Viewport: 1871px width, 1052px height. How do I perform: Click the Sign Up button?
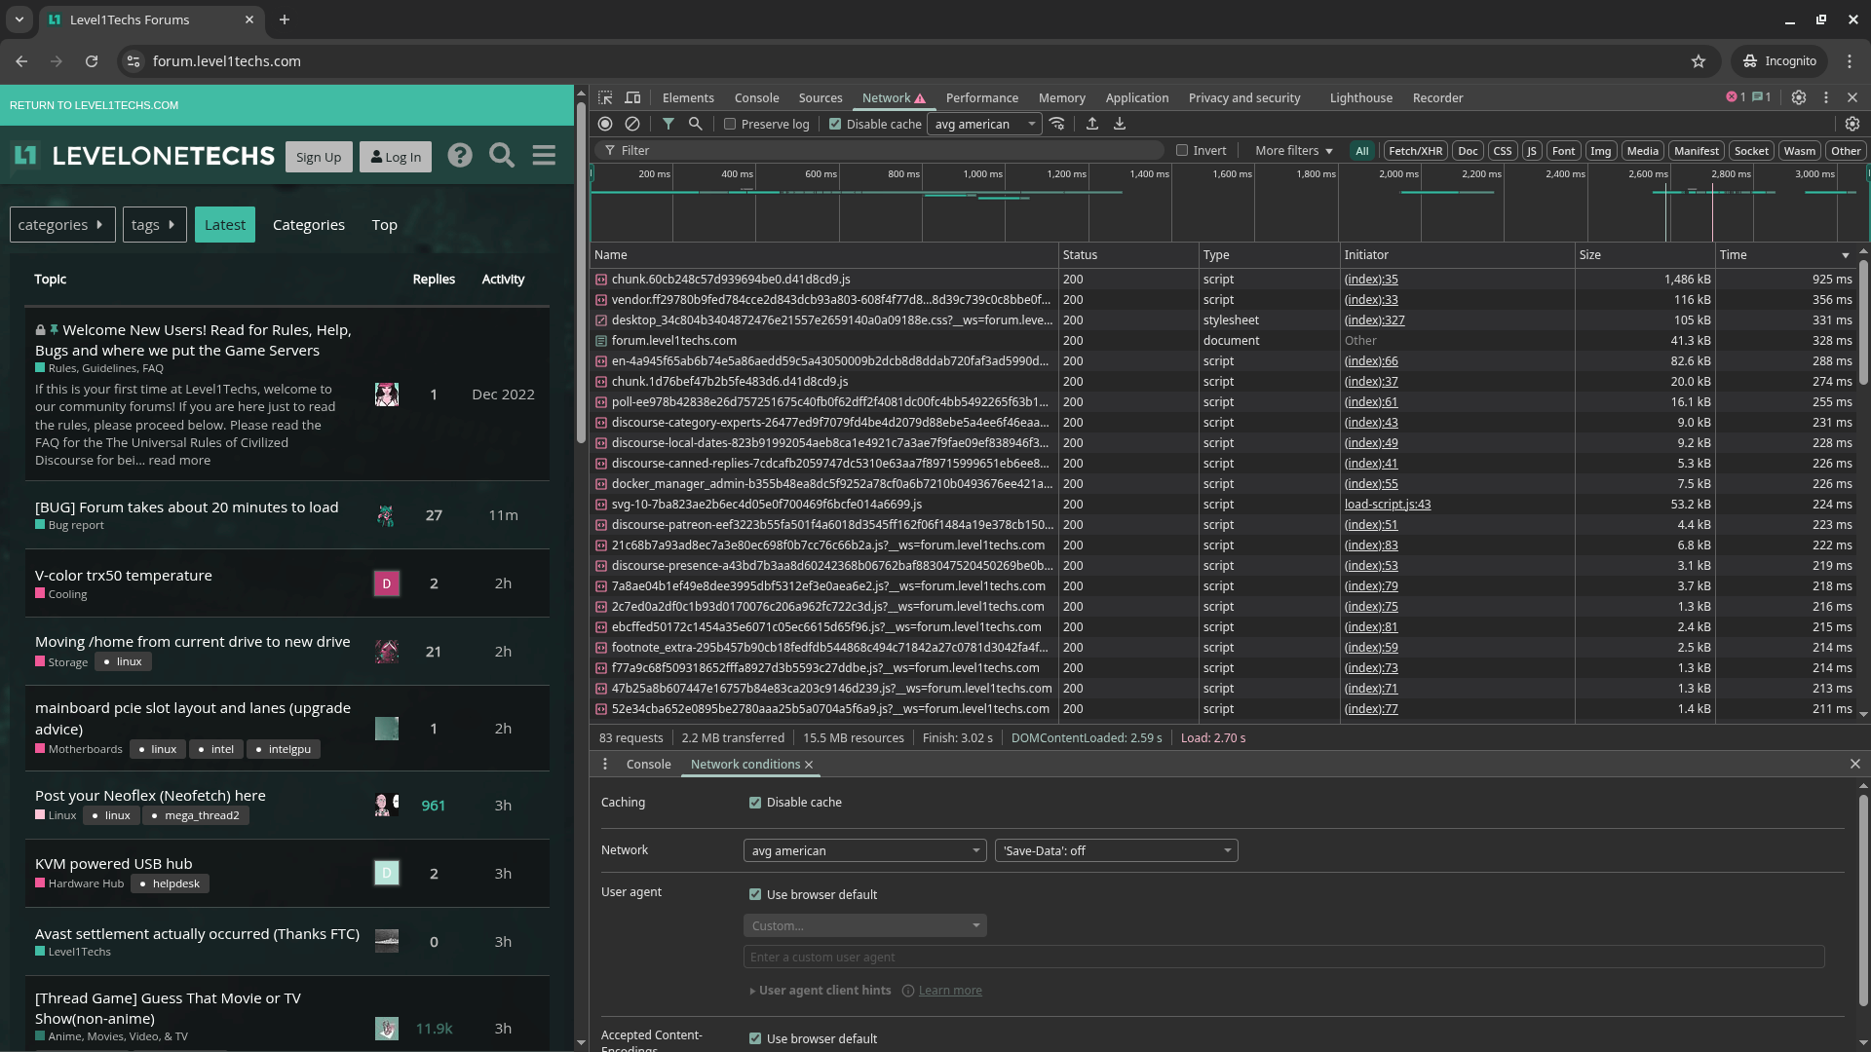click(x=319, y=157)
